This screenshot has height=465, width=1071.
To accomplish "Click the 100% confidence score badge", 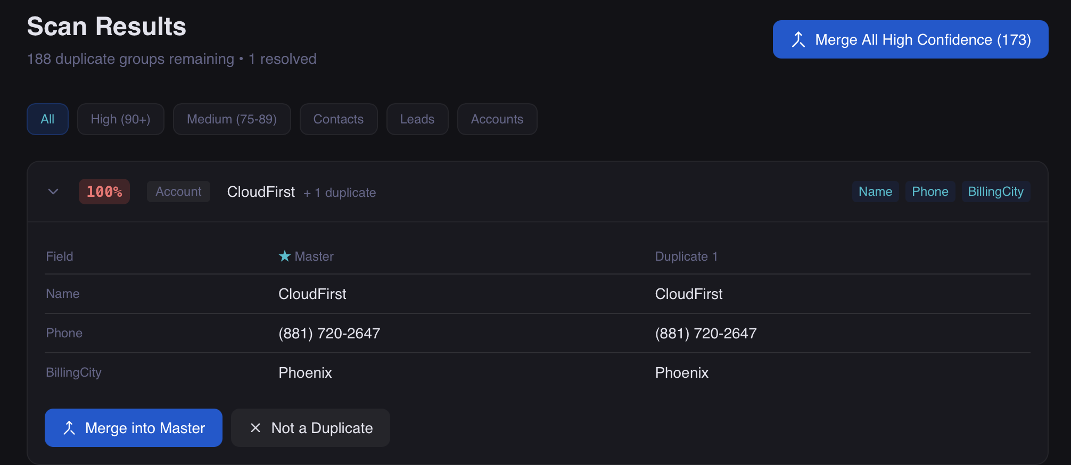I will tap(104, 192).
